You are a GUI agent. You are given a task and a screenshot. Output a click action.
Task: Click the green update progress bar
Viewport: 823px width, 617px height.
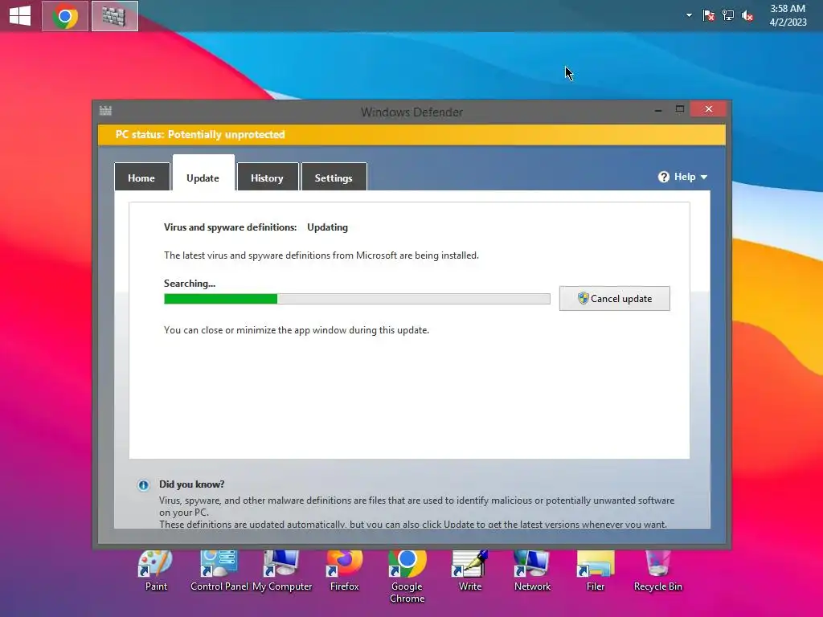tap(357, 299)
